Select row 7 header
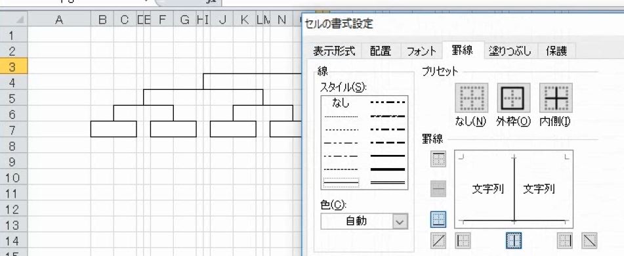 tap(14, 130)
